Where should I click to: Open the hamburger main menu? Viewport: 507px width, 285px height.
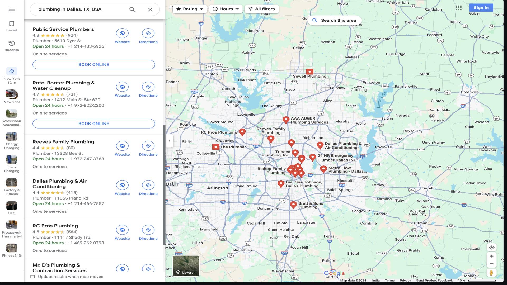[12, 9]
